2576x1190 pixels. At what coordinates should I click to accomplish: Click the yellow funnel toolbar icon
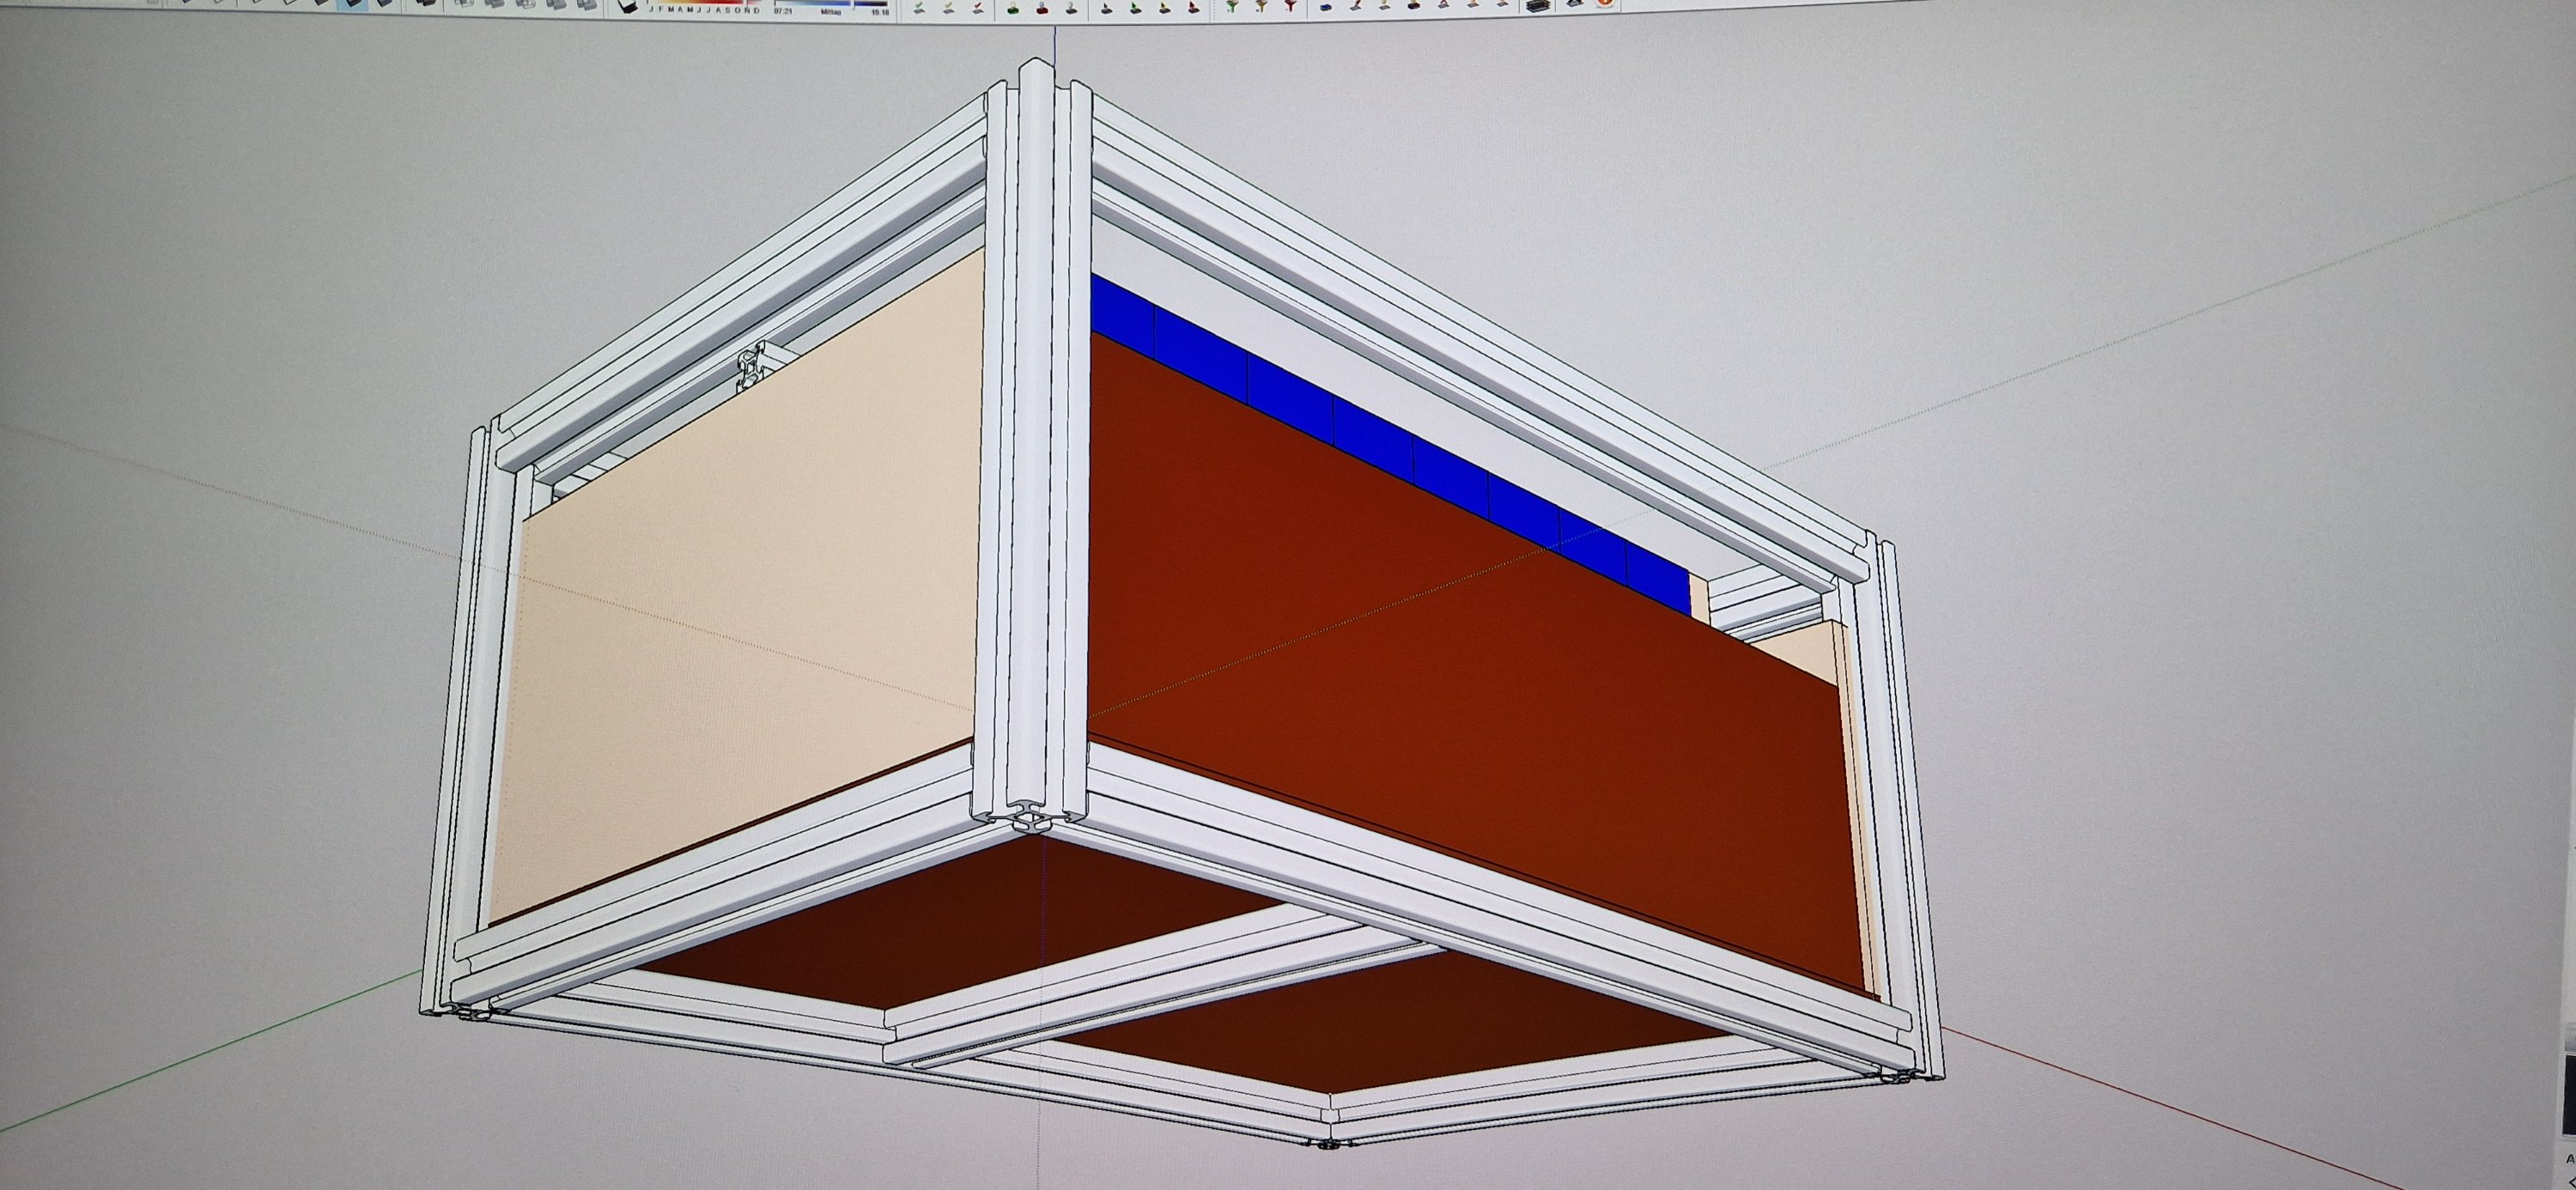1261,7
